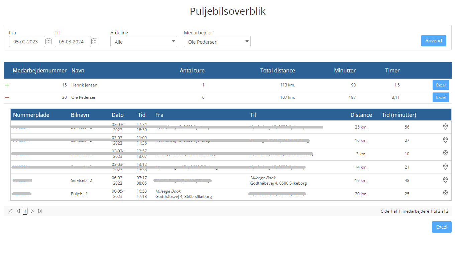This screenshot has height=253, width=459.
Task: Click the Bilnavn column header
Action: (x=80, y=115)
